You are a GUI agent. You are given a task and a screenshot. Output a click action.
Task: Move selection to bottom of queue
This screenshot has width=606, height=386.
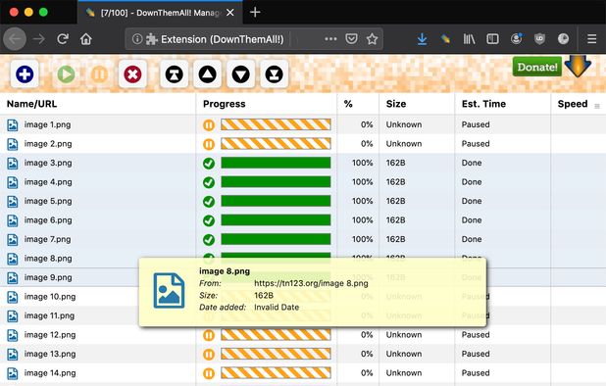coord(274,74)
